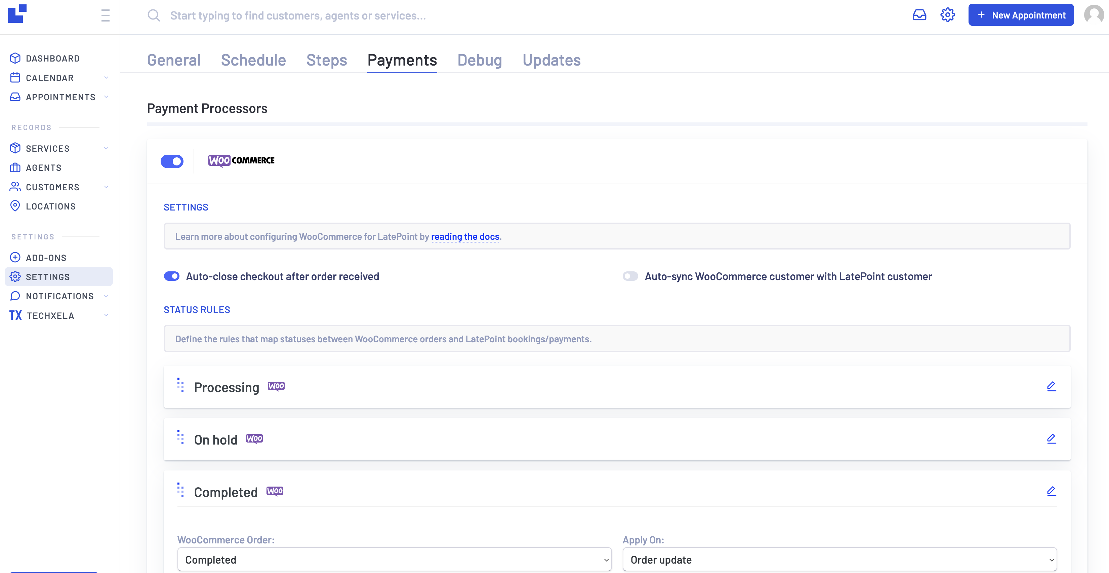This screenshot has width=1109, height=573.
Task: Edit the Processing status rule pencil icon
Action: coord(1051,386)
